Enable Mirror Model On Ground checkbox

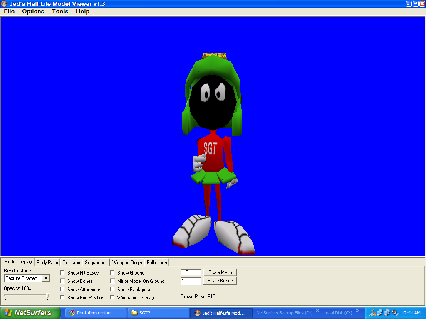112,281
